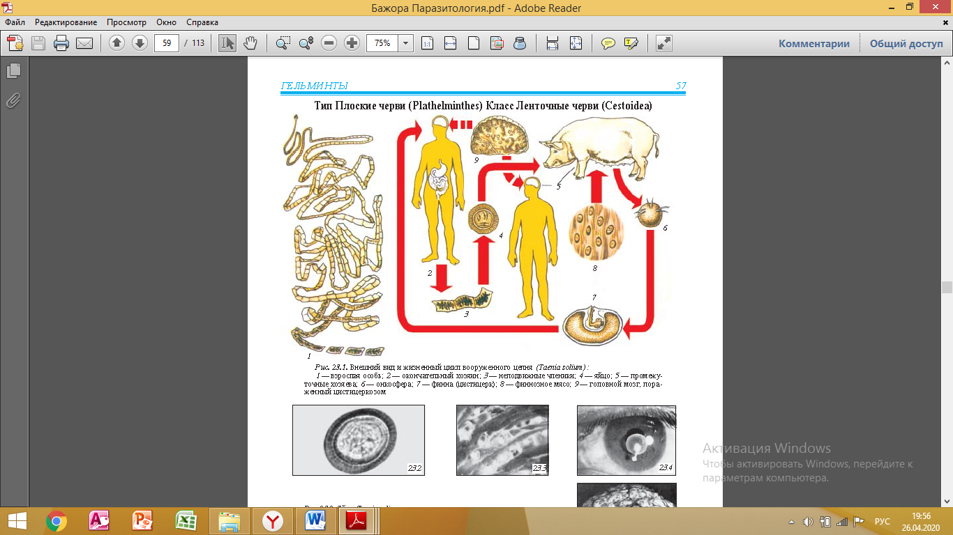Go to previous page arrow
Screen dimensions: 953x535
pos(117,43)
